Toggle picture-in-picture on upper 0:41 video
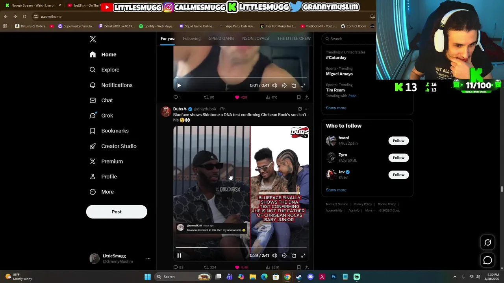The image size is (504, 283). click(294, 85)
